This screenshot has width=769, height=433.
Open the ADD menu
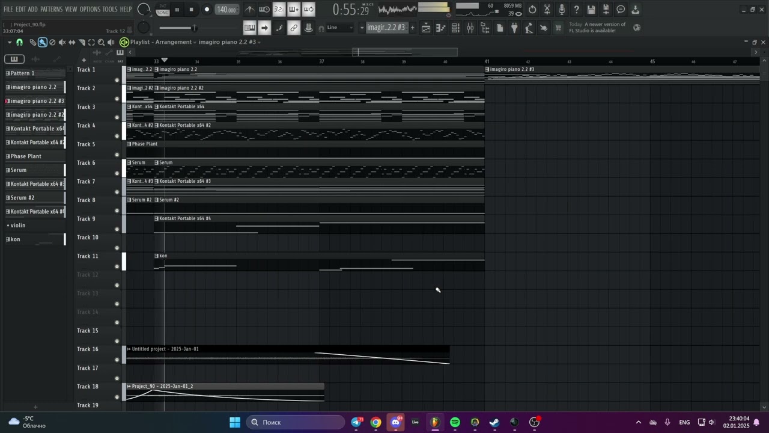[x=32, y=9]
